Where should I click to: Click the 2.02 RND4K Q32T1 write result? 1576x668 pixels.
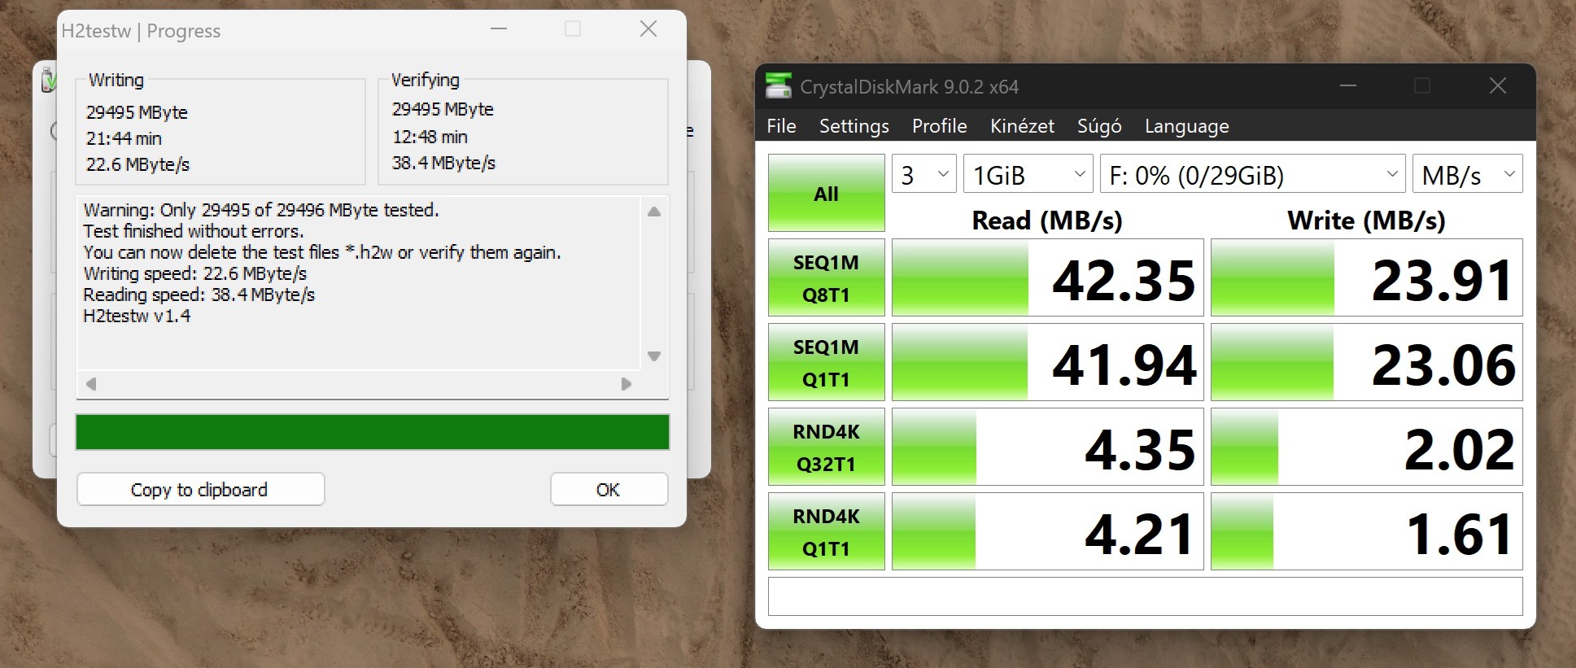coord(1366,447)
